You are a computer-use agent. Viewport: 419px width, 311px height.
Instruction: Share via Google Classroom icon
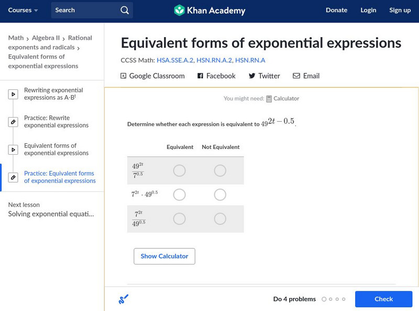[124, 76]
